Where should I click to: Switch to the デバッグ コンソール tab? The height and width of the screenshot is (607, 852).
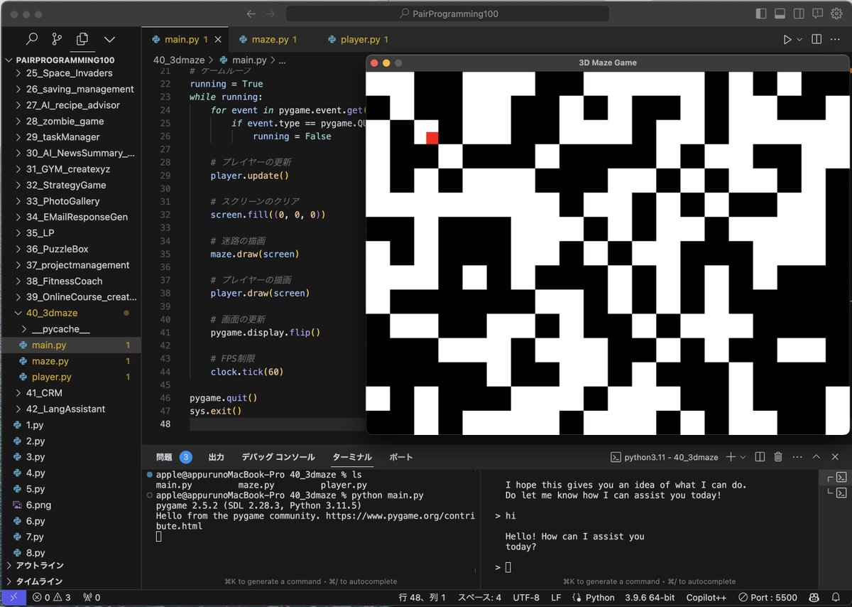pos(278,457)
